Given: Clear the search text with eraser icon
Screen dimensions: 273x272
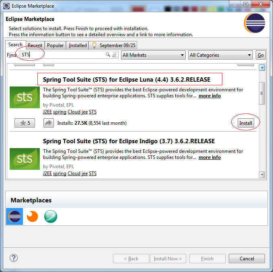Looking at the screenshot, I should coord(115,55).
